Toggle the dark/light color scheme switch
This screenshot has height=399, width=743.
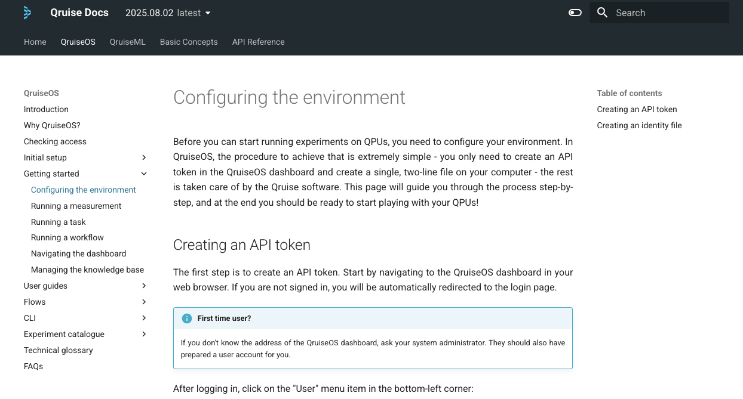coord(575,13)
